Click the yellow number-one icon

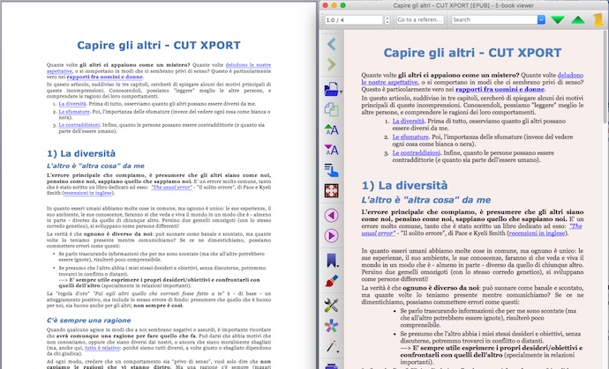(598, 19)
